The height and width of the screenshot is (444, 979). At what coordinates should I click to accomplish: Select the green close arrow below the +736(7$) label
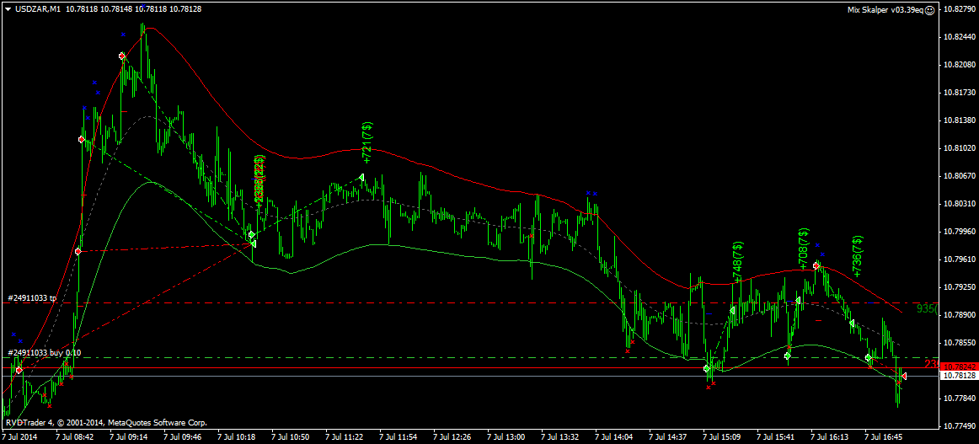point(851,323)
